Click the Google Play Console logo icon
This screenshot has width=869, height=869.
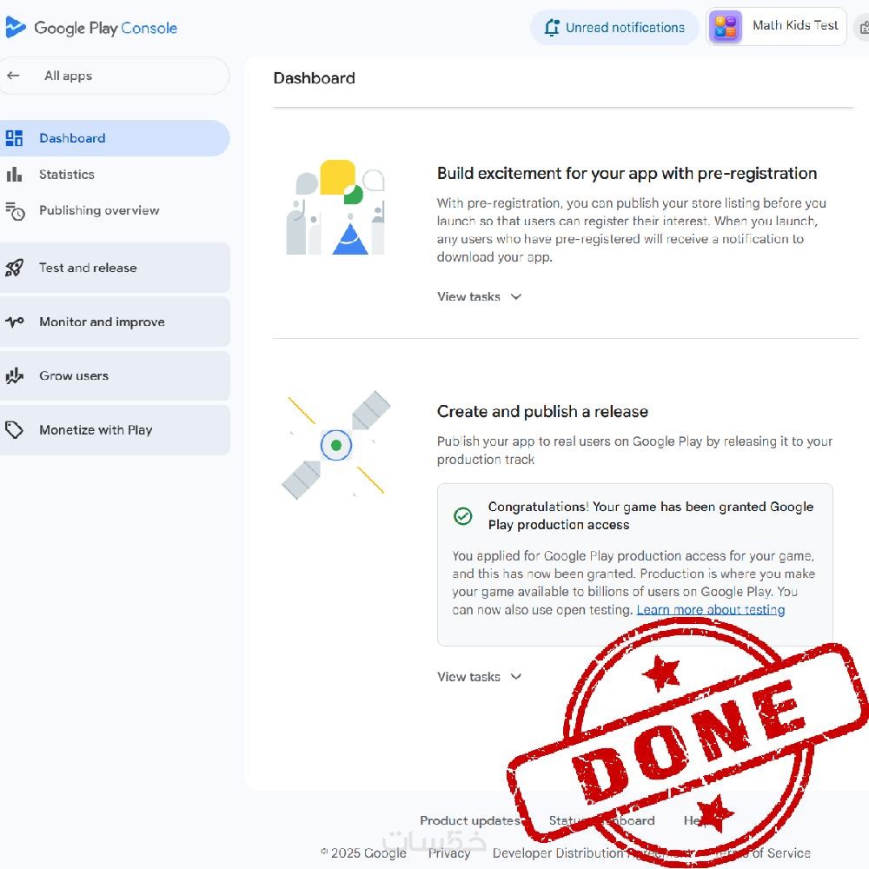pyautogui.click(x=16, y=27)
